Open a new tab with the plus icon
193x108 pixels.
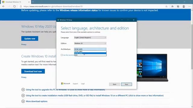pos(33,2)
